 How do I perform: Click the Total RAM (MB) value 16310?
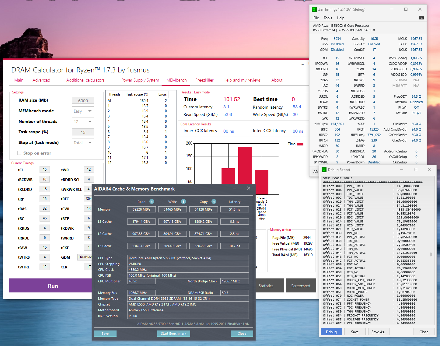click(x=308, y=255)
